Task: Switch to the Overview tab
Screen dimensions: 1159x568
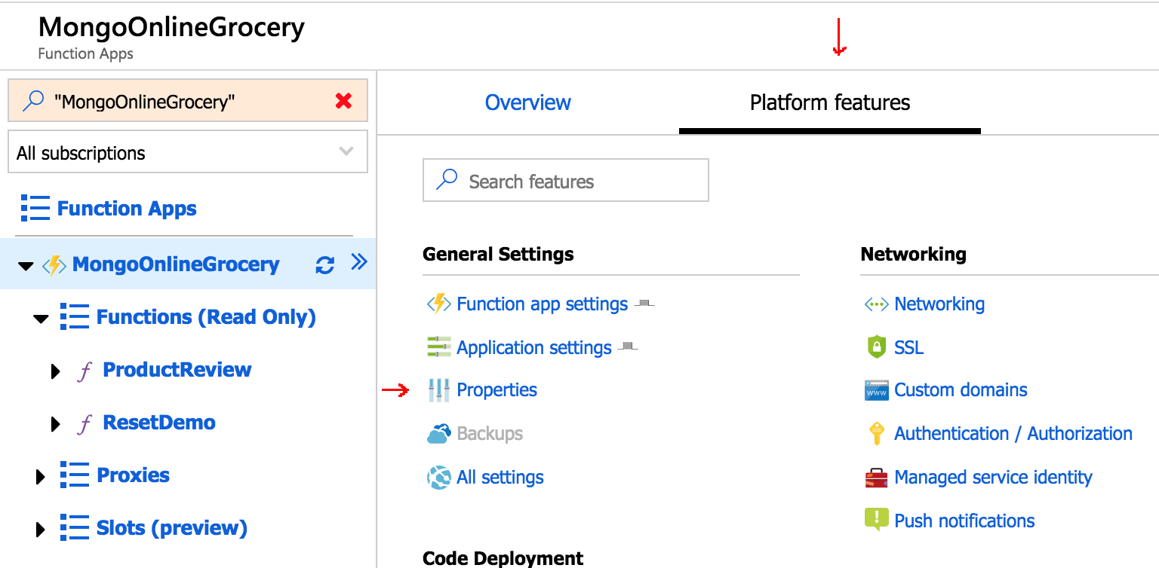Action: tap(527, 102)
